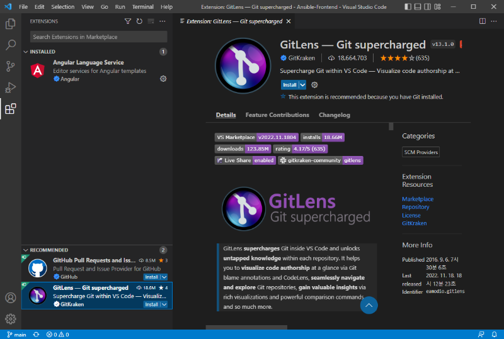The image size is (504, 339).
Task: Open the Manage gear in activity bar
Action: [x=10, y=319]
